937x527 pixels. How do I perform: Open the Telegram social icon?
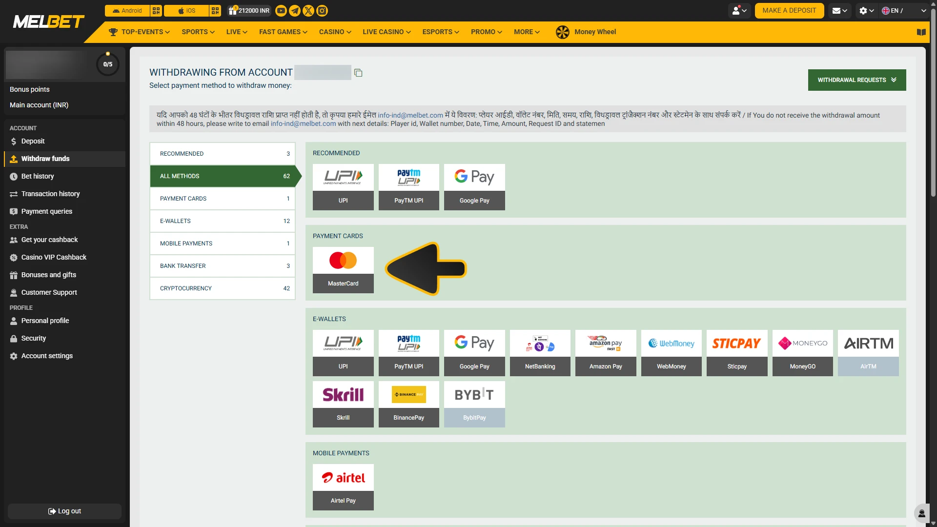[295, 11]
